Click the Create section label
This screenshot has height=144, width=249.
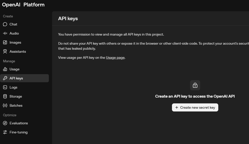8,16
